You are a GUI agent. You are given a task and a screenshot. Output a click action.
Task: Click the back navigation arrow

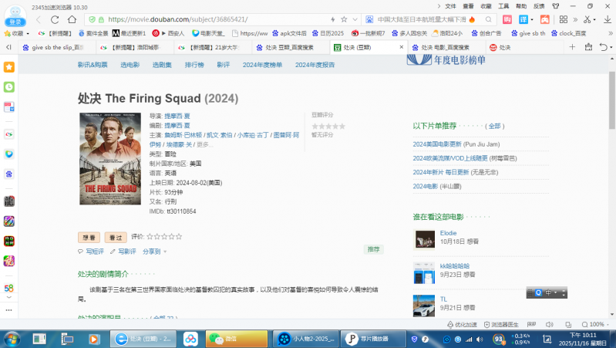coord(39,19)
